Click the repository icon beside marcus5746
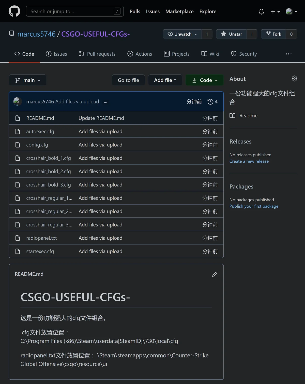Viewport: 305px width, 384px height. click(11, 34)
